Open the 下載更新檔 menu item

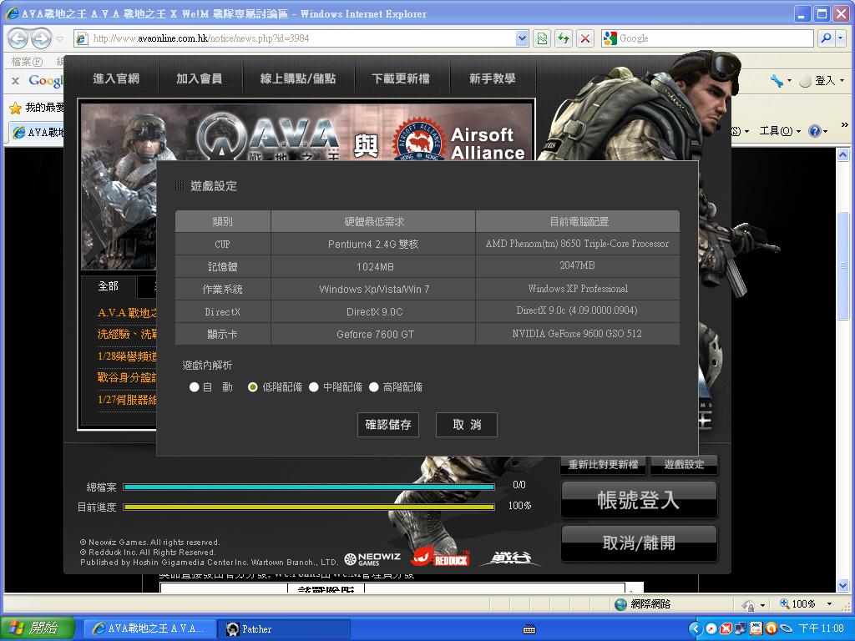tap(401, 78)
